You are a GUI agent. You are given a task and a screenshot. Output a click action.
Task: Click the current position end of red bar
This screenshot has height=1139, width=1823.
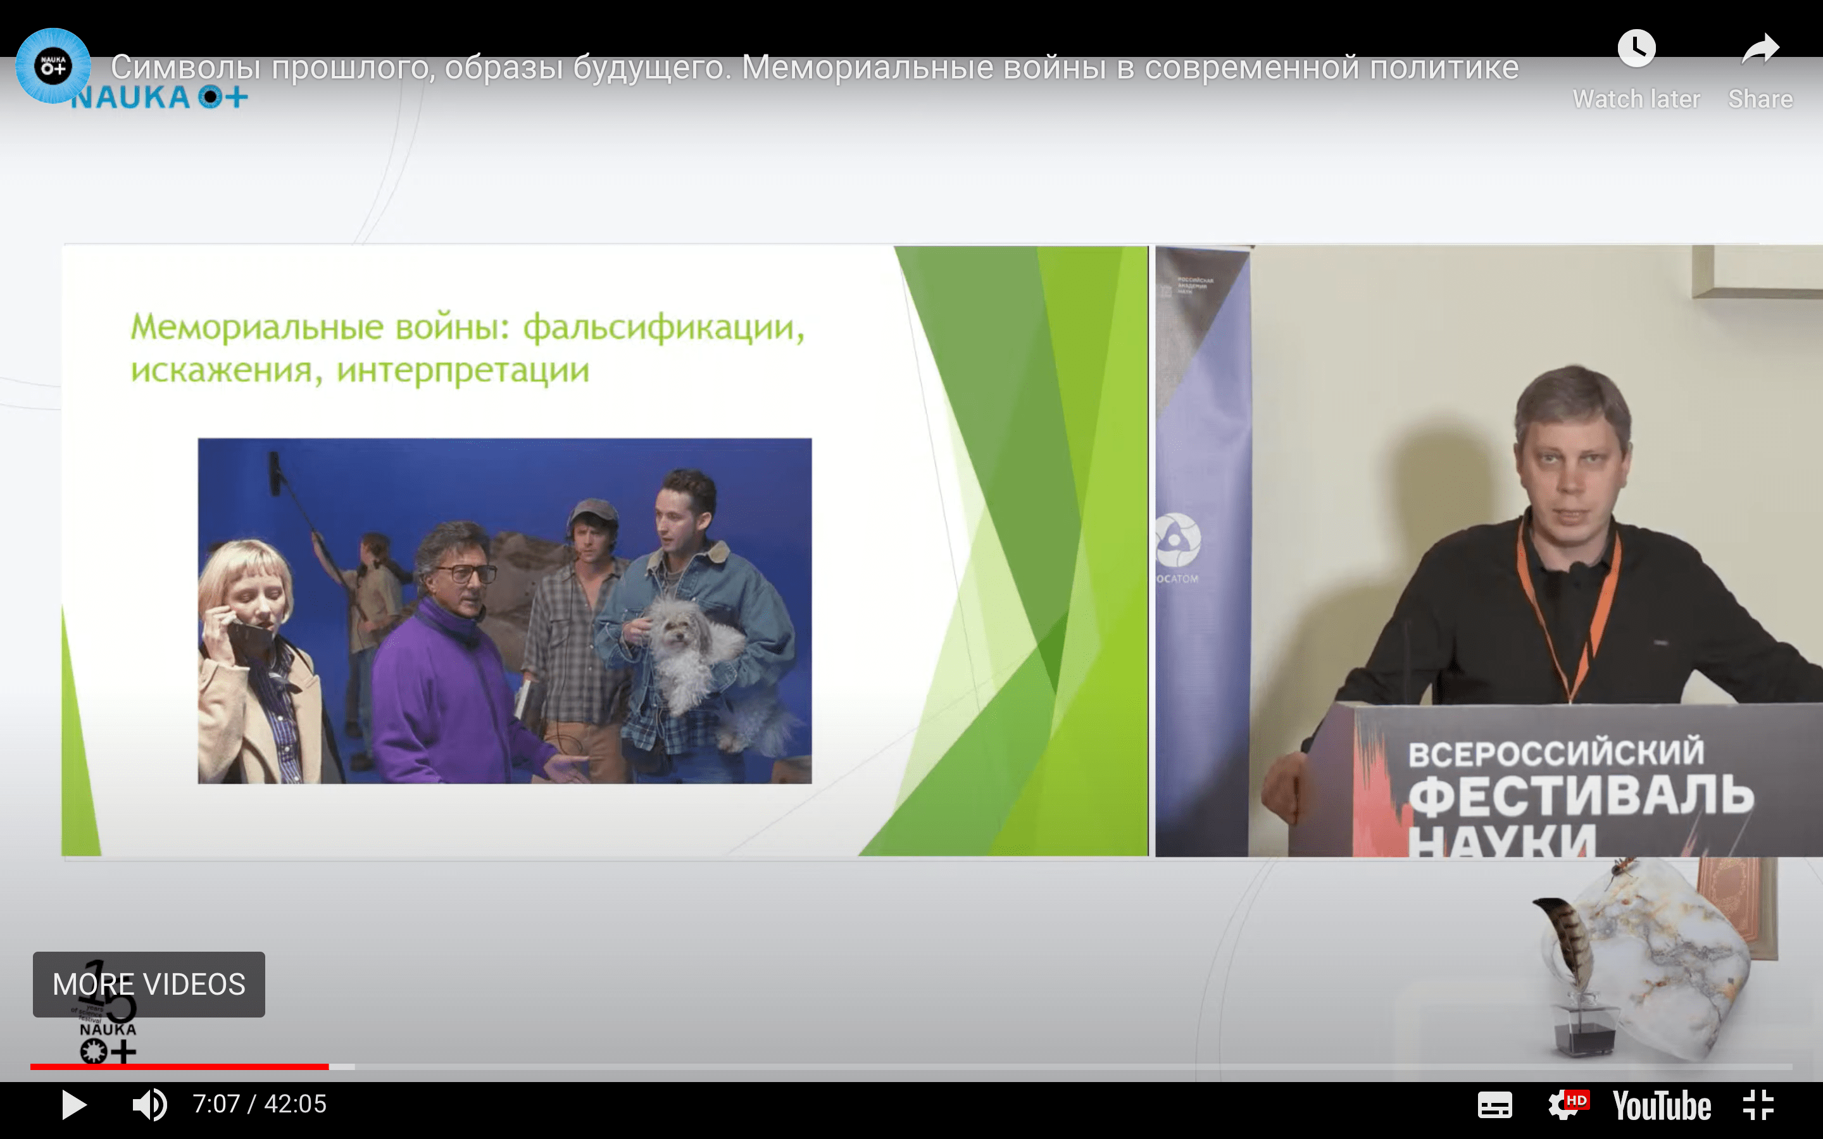[x=328, y=1067]
